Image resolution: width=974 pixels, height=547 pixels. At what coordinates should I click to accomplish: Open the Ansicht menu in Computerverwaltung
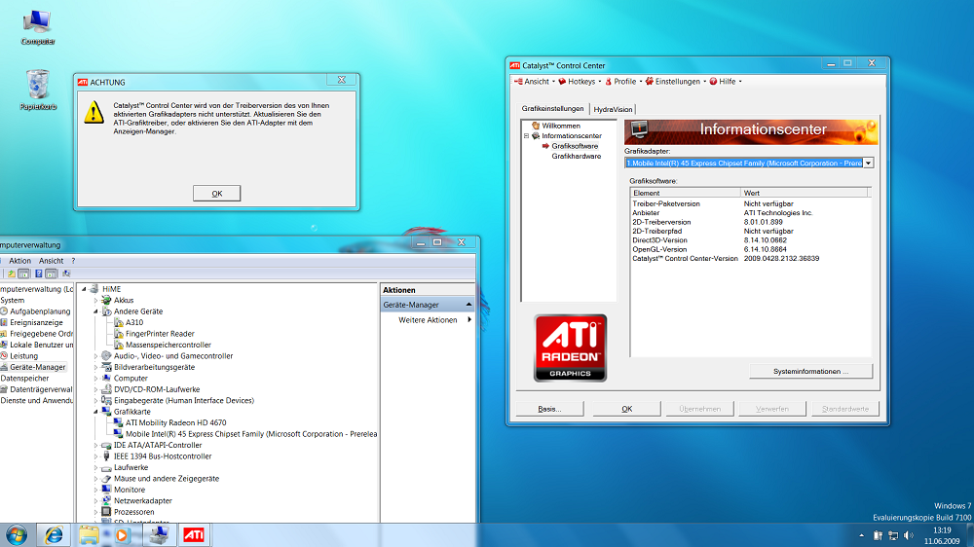51,261
